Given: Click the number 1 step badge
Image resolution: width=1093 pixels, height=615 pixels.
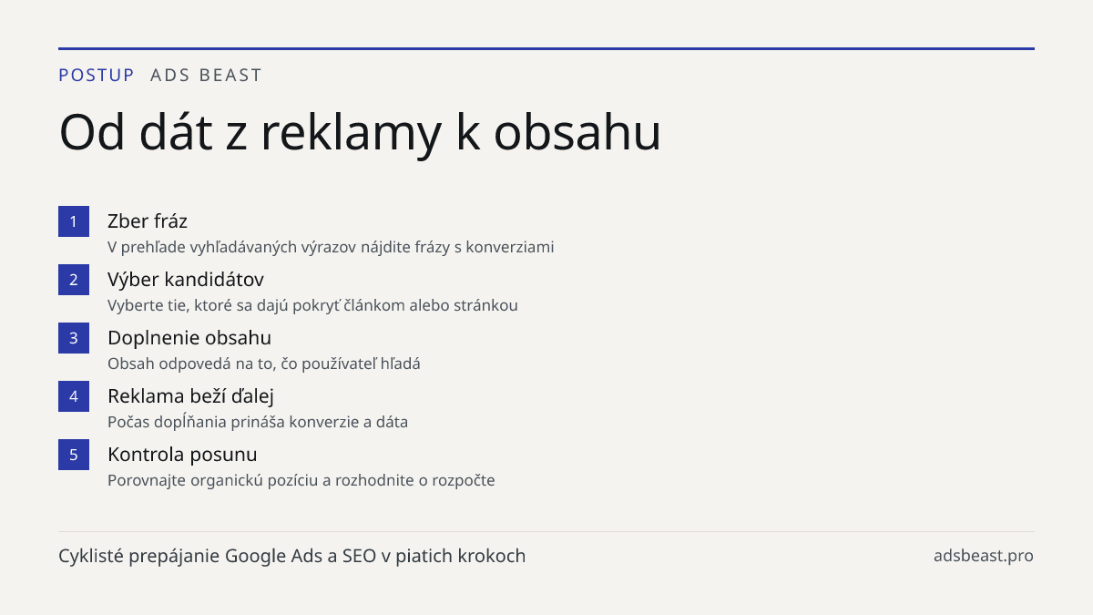Looking at the screenshot, I should [74, 221].
